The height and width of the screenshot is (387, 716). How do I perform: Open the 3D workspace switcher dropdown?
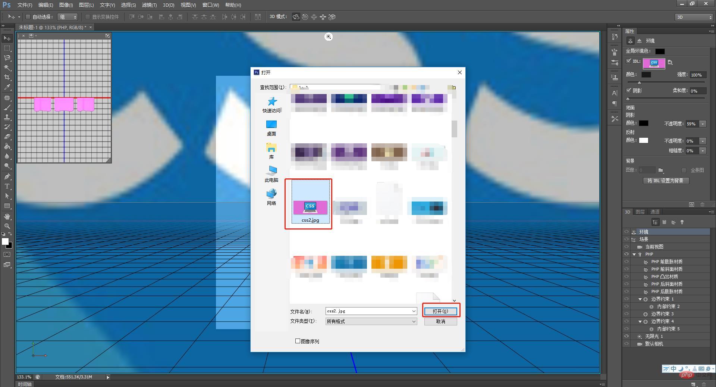[694, 17]
